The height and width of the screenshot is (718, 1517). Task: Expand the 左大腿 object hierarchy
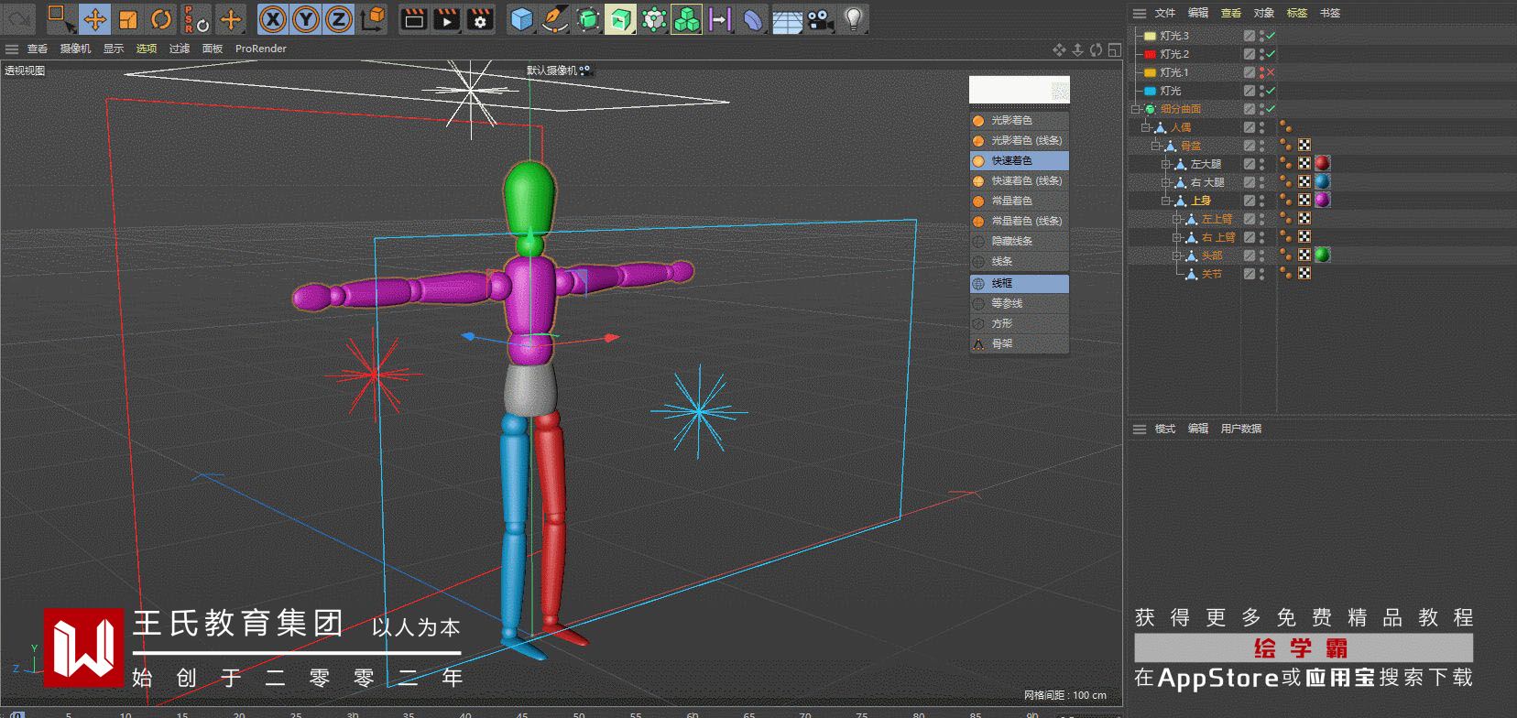1166,164
